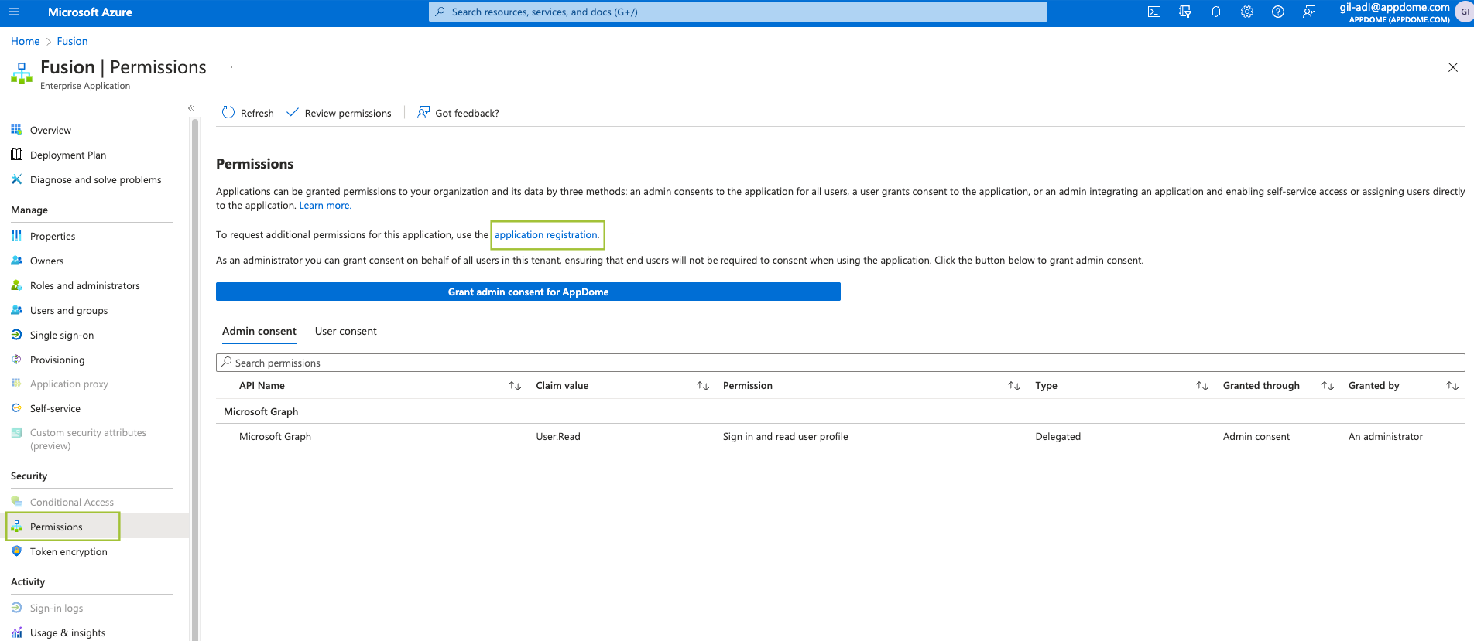This screenshot has width=1474, height=641.
Task: Sort table by Granted by column
Action: (x=1452, y=386)
